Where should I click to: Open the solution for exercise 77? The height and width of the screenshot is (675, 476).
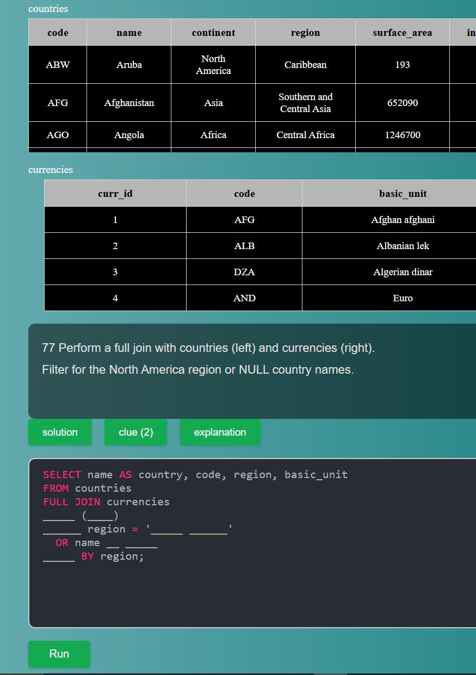coord(60,432)
